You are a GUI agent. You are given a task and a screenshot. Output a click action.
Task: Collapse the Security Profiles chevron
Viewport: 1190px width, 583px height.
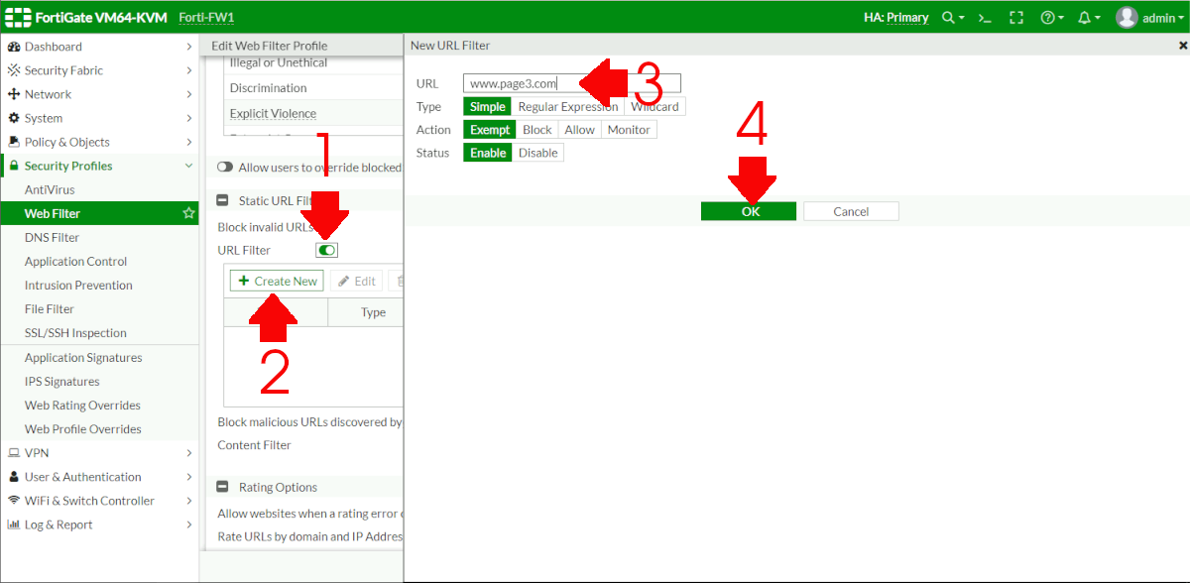tap(188, 166)
